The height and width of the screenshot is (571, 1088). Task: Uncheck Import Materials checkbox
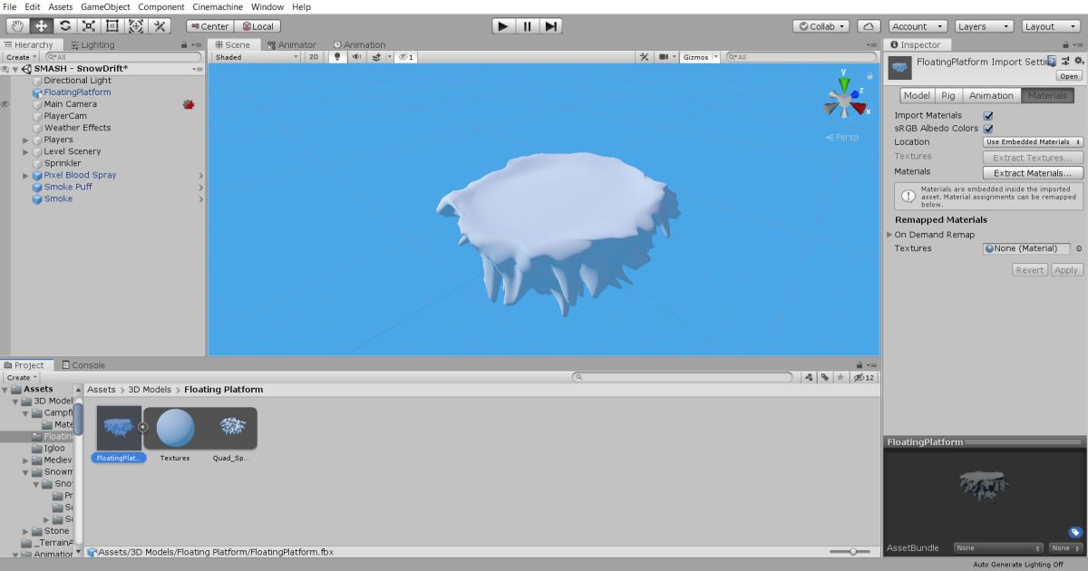988,116
